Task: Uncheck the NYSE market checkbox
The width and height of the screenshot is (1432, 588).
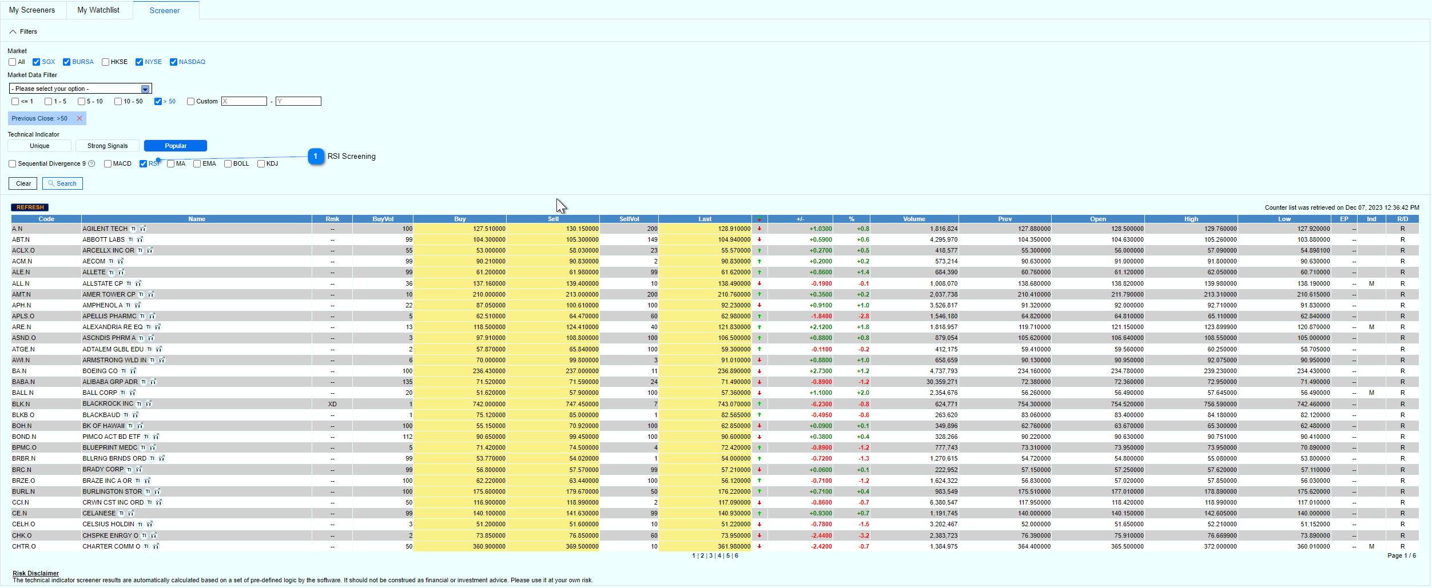Action: tap(140, 62)
